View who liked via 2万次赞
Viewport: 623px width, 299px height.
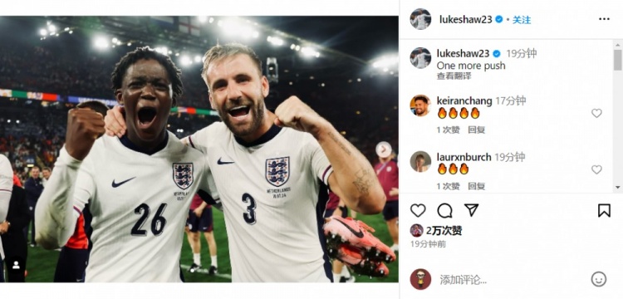click(444, 230)
